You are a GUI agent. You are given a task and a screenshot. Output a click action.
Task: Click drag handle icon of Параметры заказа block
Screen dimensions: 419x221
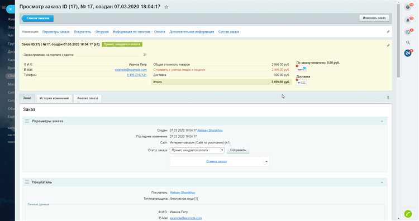27,121
